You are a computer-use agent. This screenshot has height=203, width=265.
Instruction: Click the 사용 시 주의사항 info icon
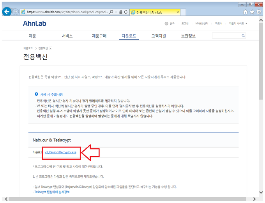click(x=36, y=94)
